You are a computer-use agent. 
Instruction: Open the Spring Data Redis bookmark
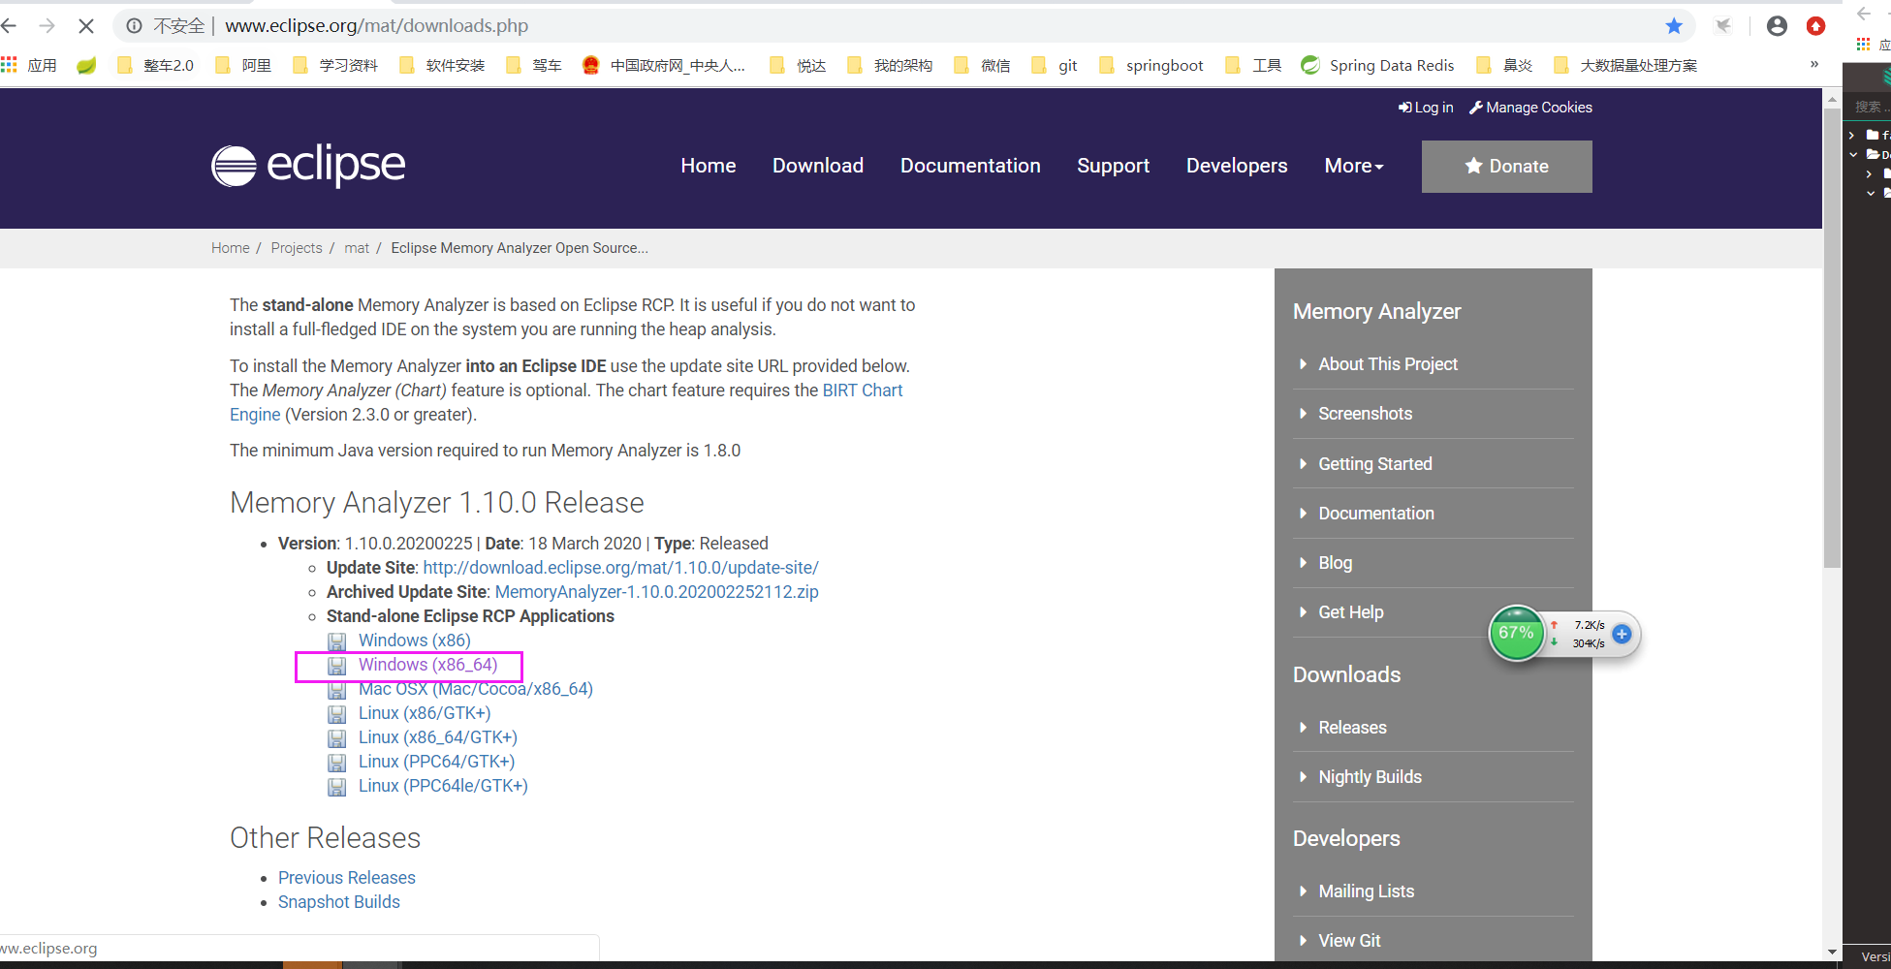point(1377,65)
